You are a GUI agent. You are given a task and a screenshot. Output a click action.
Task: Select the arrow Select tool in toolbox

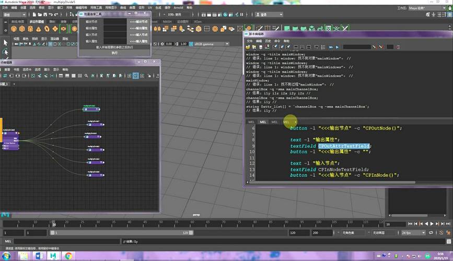click(x=5, y=42)
